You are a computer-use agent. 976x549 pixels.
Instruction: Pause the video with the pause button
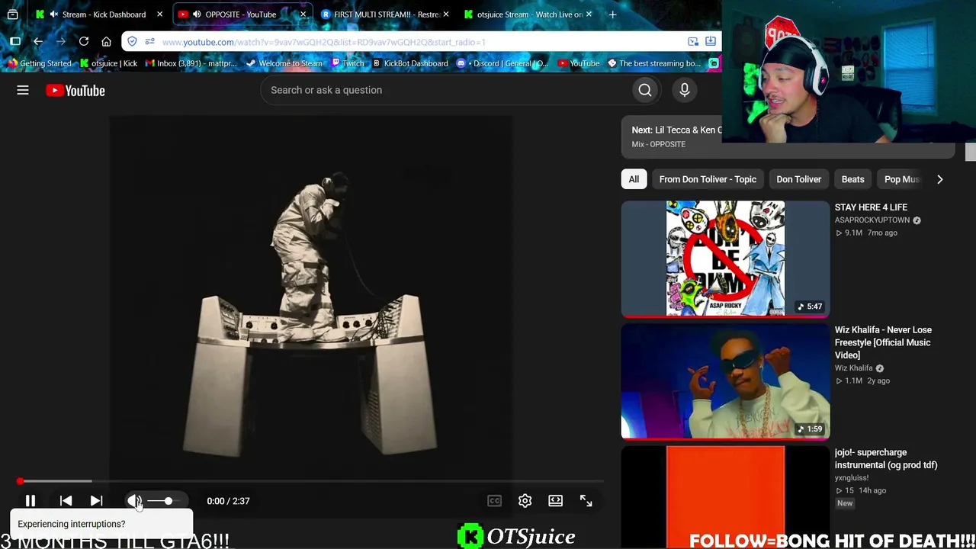[30, 501]
